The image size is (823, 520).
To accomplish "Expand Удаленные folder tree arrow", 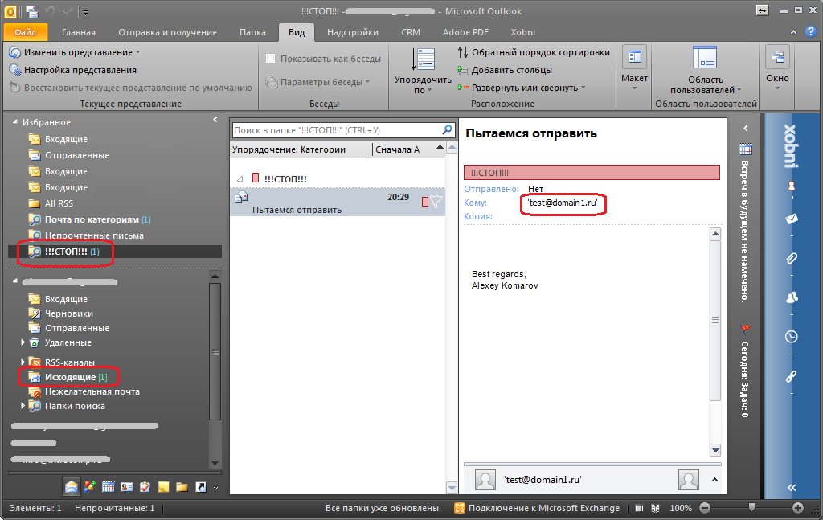I will pyautogui.click(x=23, y=342).
